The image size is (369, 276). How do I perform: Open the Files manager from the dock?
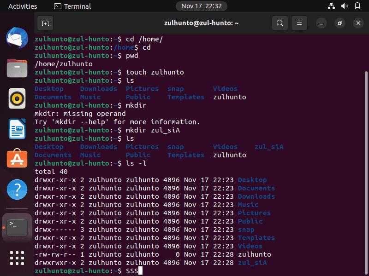coord(17,68)
